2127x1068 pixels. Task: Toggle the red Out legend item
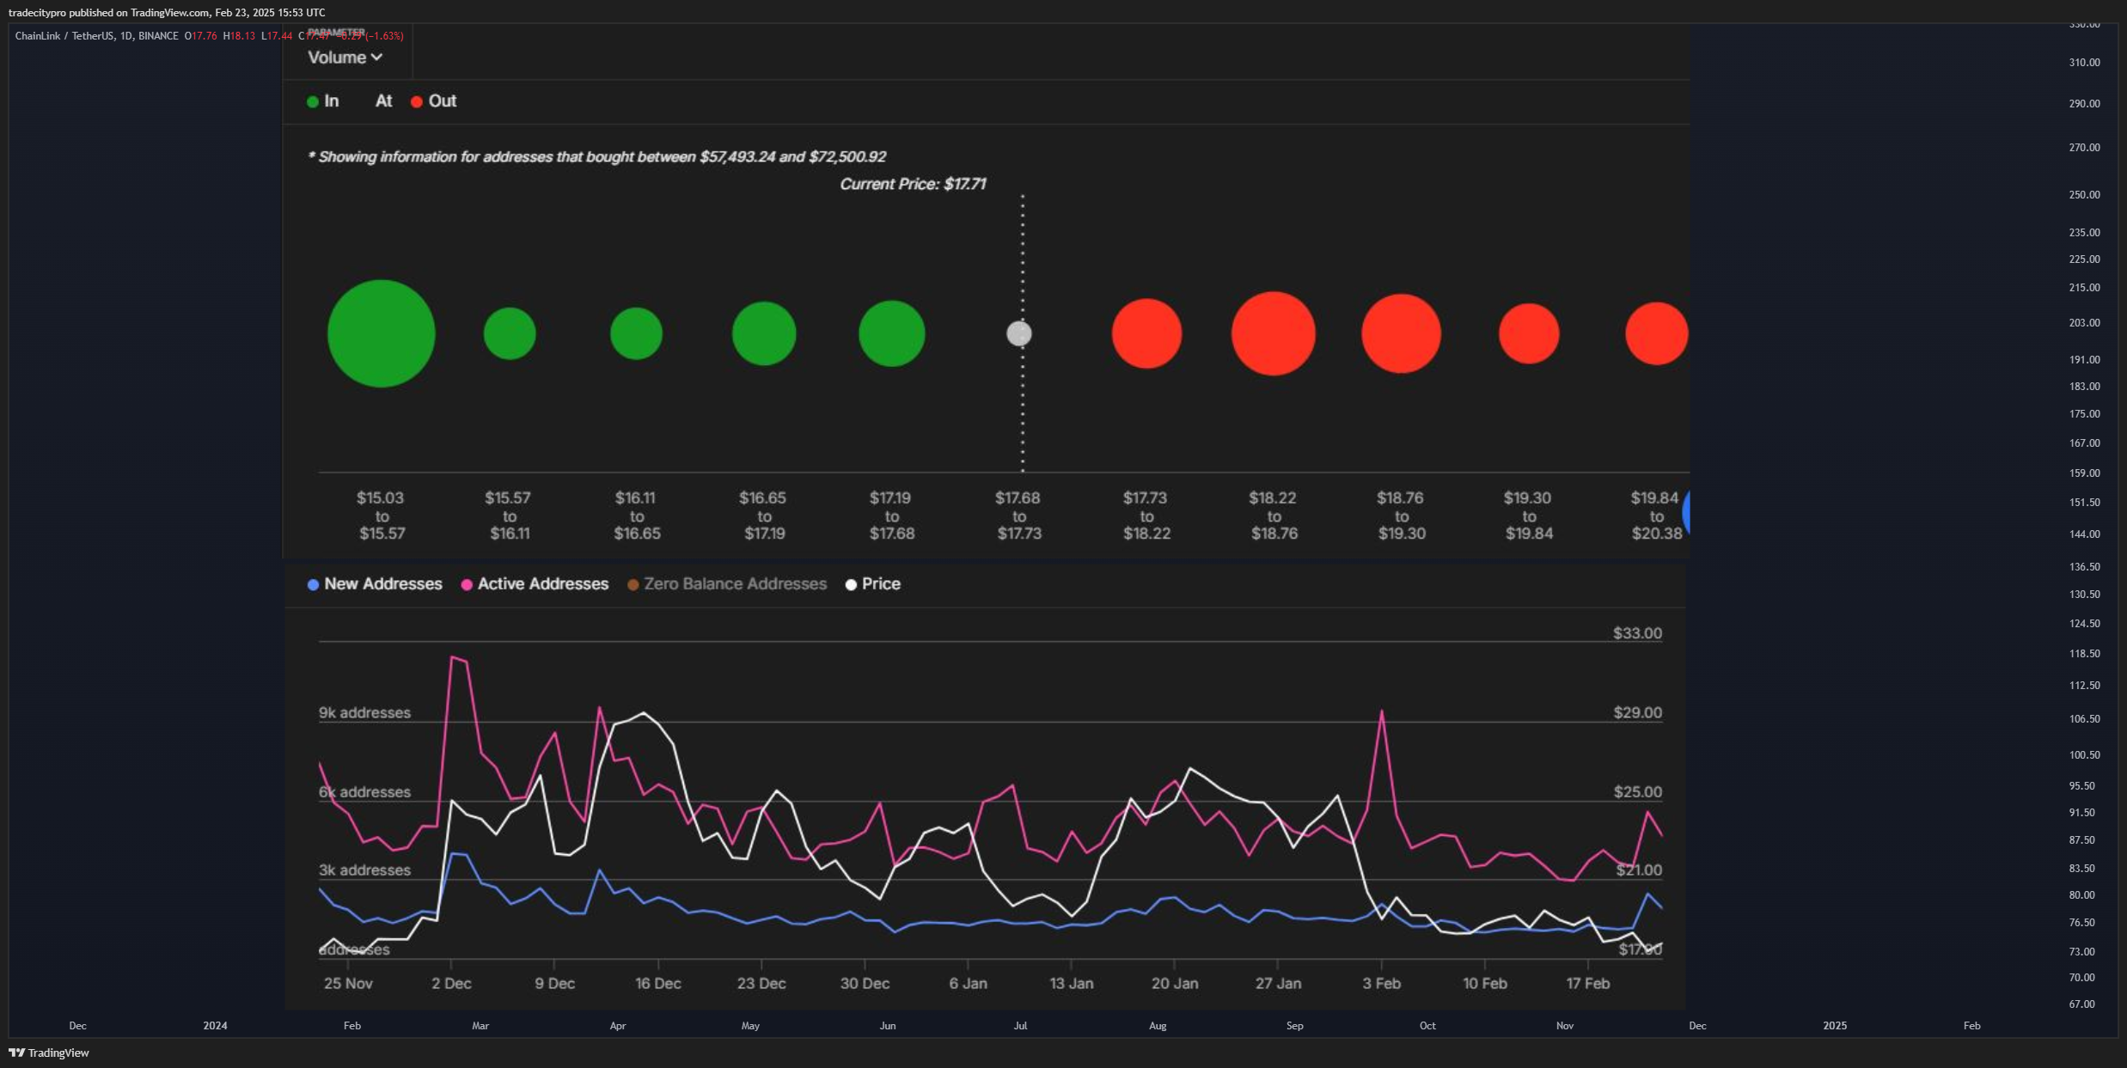[x=434, y=101]
